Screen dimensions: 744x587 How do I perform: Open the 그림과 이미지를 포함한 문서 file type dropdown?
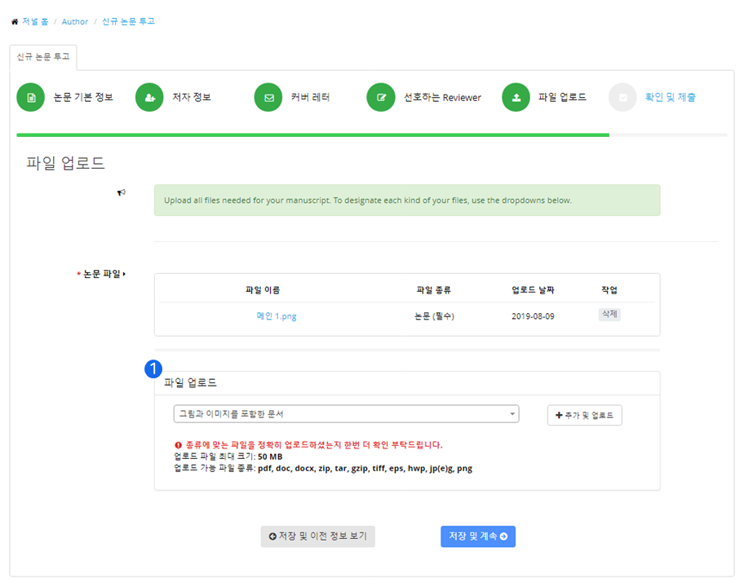pyautogui.click(x=347, y=414)
